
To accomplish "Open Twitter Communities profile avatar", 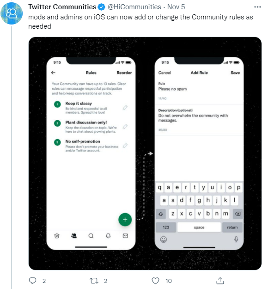I will point(12,13).
